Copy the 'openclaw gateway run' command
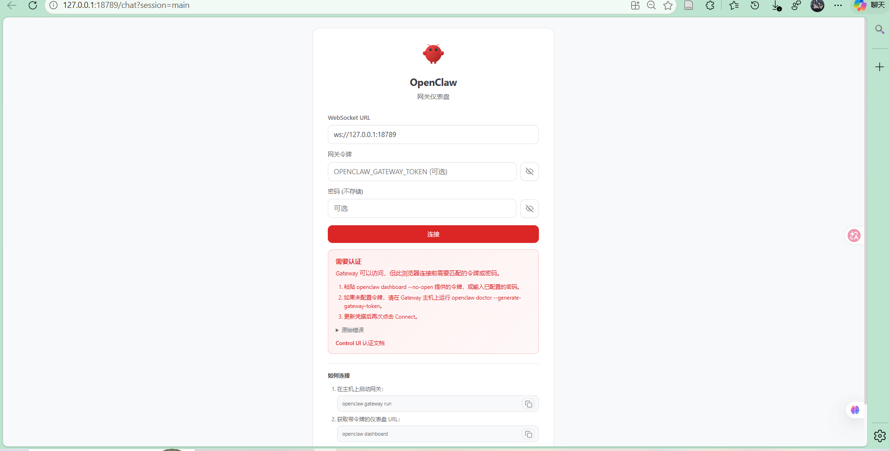 coord(529,404)
